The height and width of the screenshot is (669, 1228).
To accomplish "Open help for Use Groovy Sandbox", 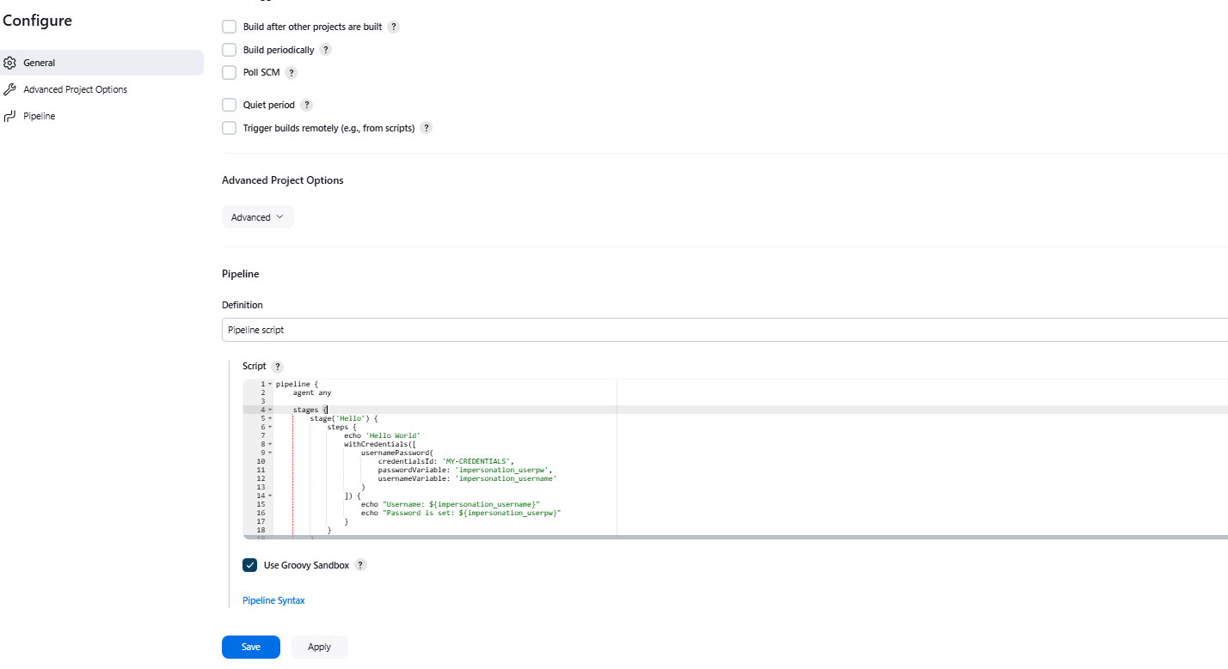I will (360, 565).
